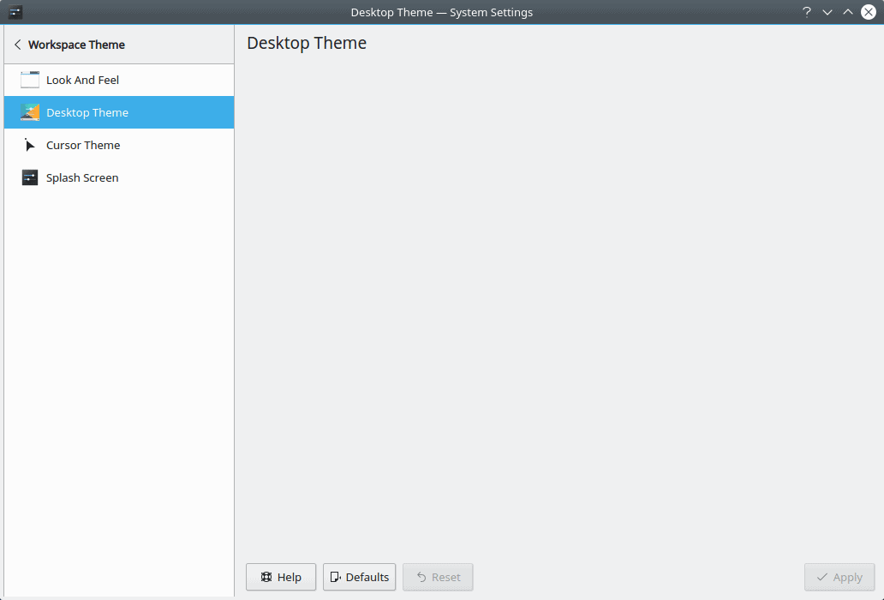Viewport: 884px width, 600px height.
Task: Close the System Settings window
Action: tap(869, 12)
